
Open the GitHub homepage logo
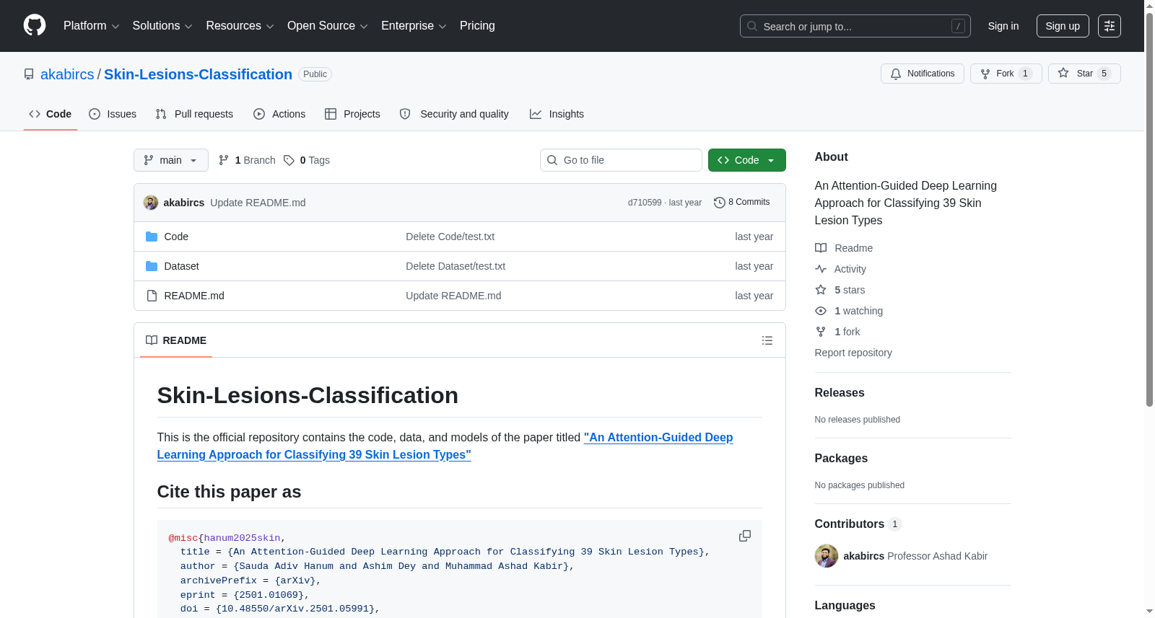(x=35, y=26)
